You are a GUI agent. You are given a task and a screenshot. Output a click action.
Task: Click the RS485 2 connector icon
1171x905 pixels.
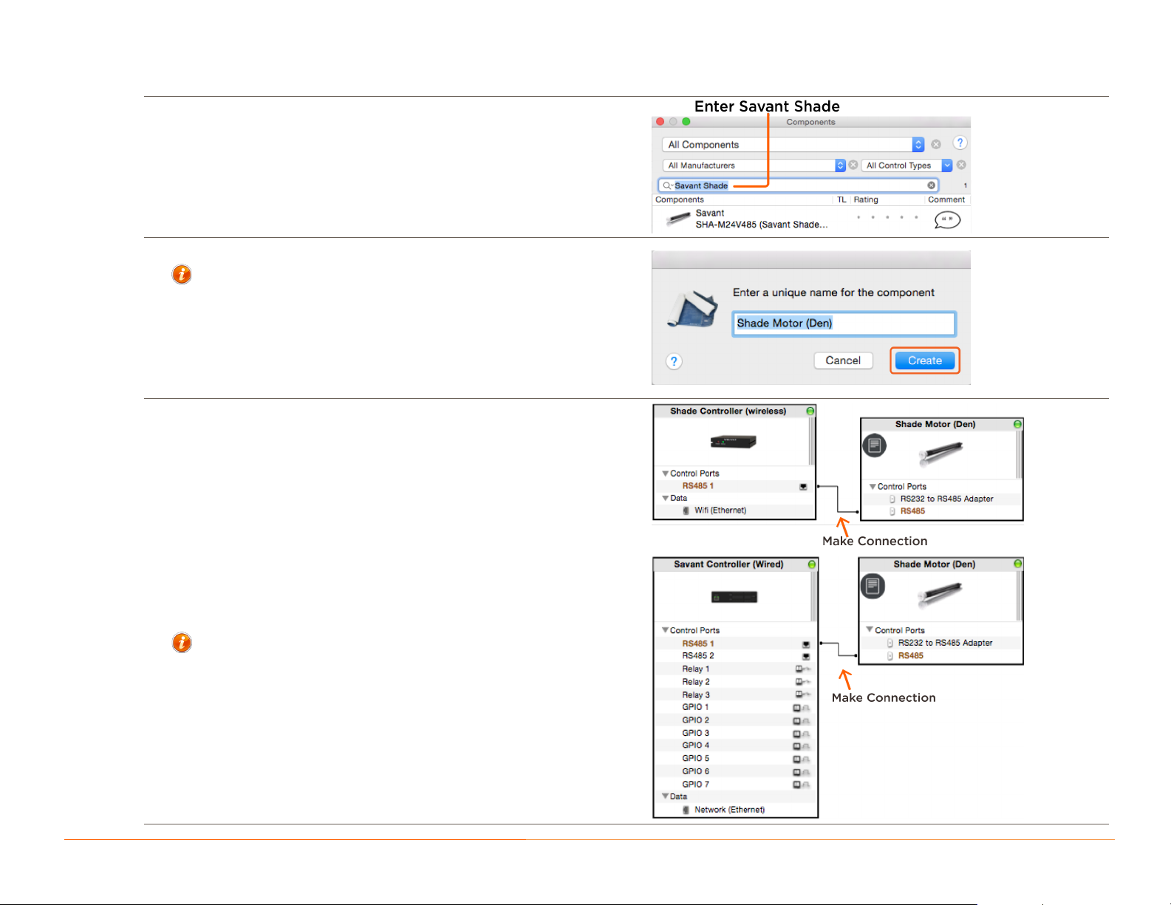pos(806,657)
